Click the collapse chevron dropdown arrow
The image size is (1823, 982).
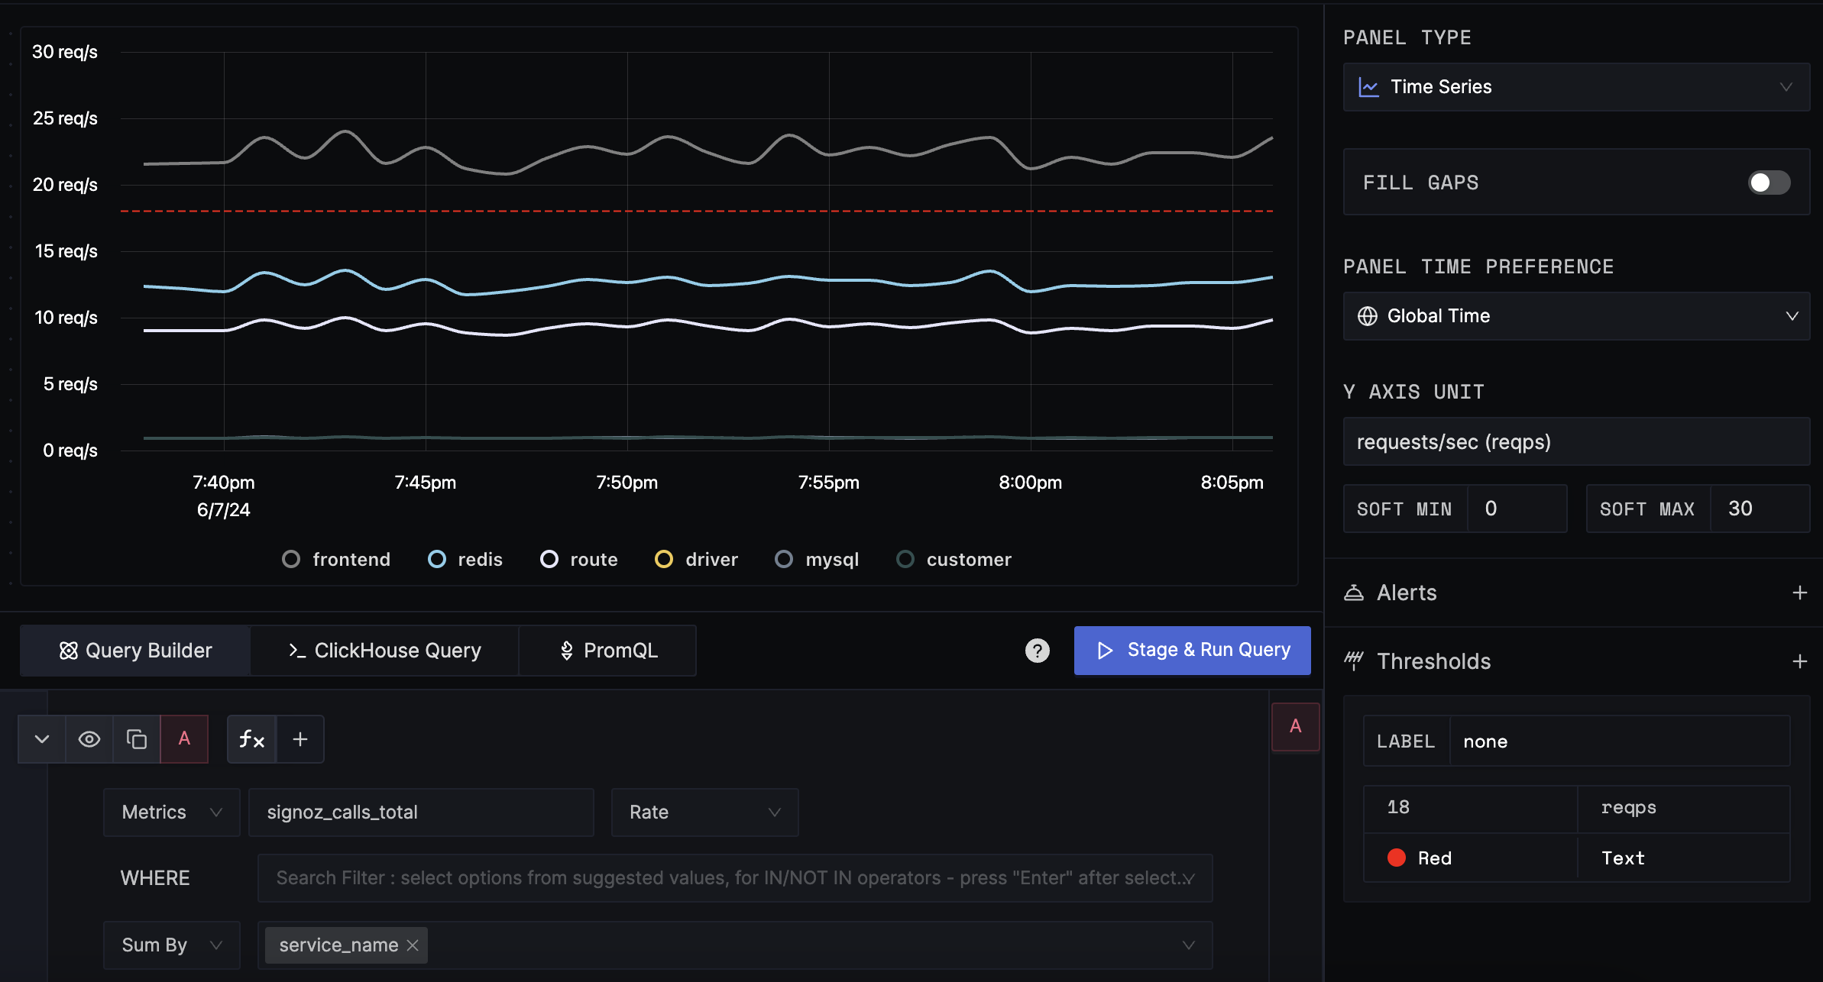point(41,739)
